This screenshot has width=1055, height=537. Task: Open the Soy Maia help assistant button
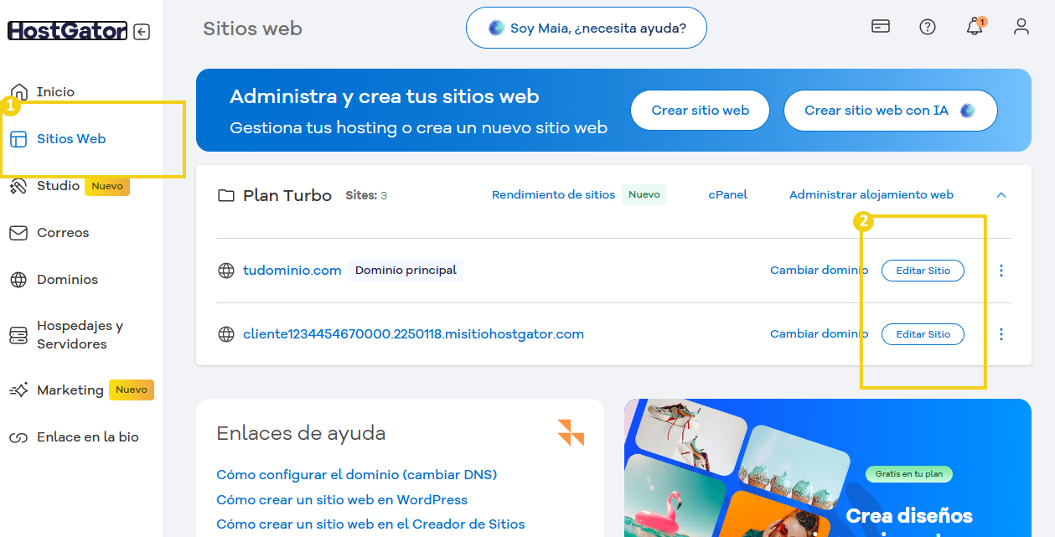(587, 28)
